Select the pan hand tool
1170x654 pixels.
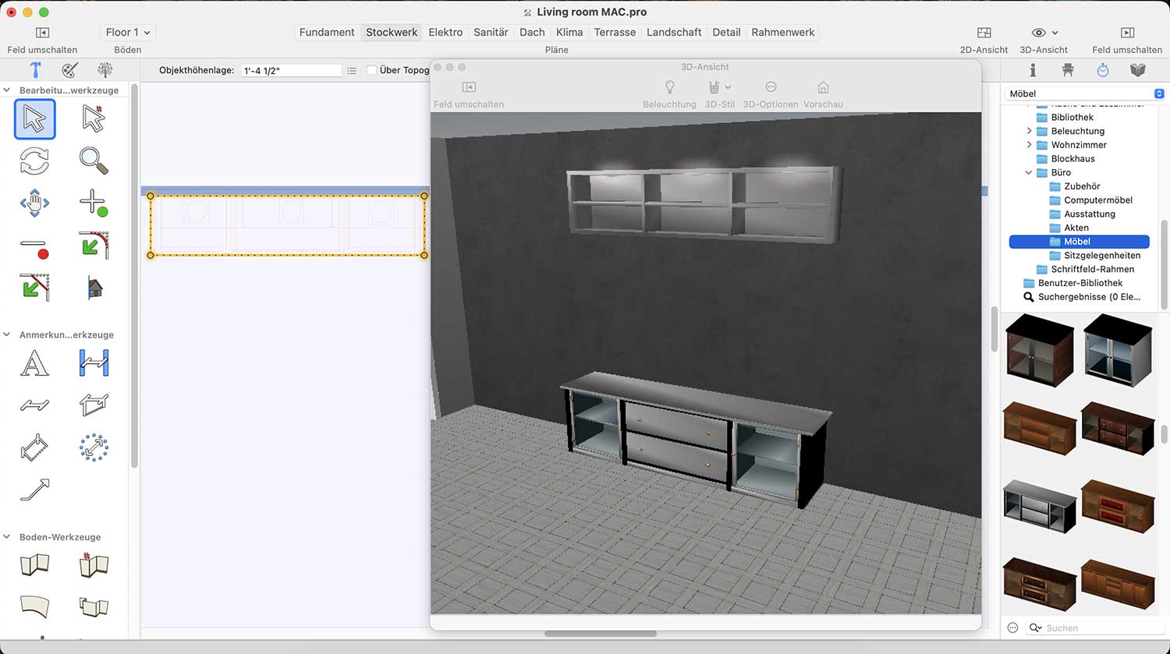pos(34,203)
